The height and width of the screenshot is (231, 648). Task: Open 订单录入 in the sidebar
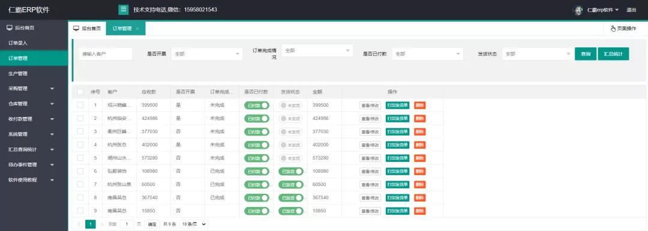click(34, 43)
